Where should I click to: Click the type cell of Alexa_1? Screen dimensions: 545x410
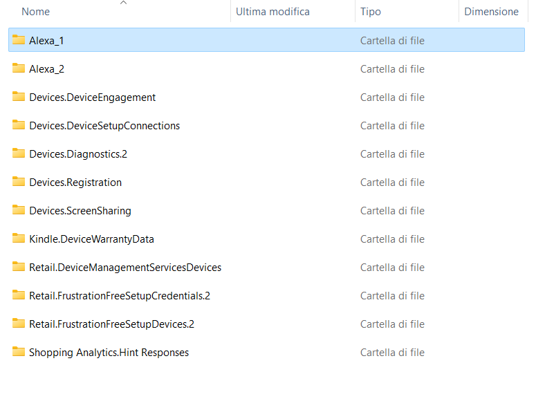coord(392,41)
